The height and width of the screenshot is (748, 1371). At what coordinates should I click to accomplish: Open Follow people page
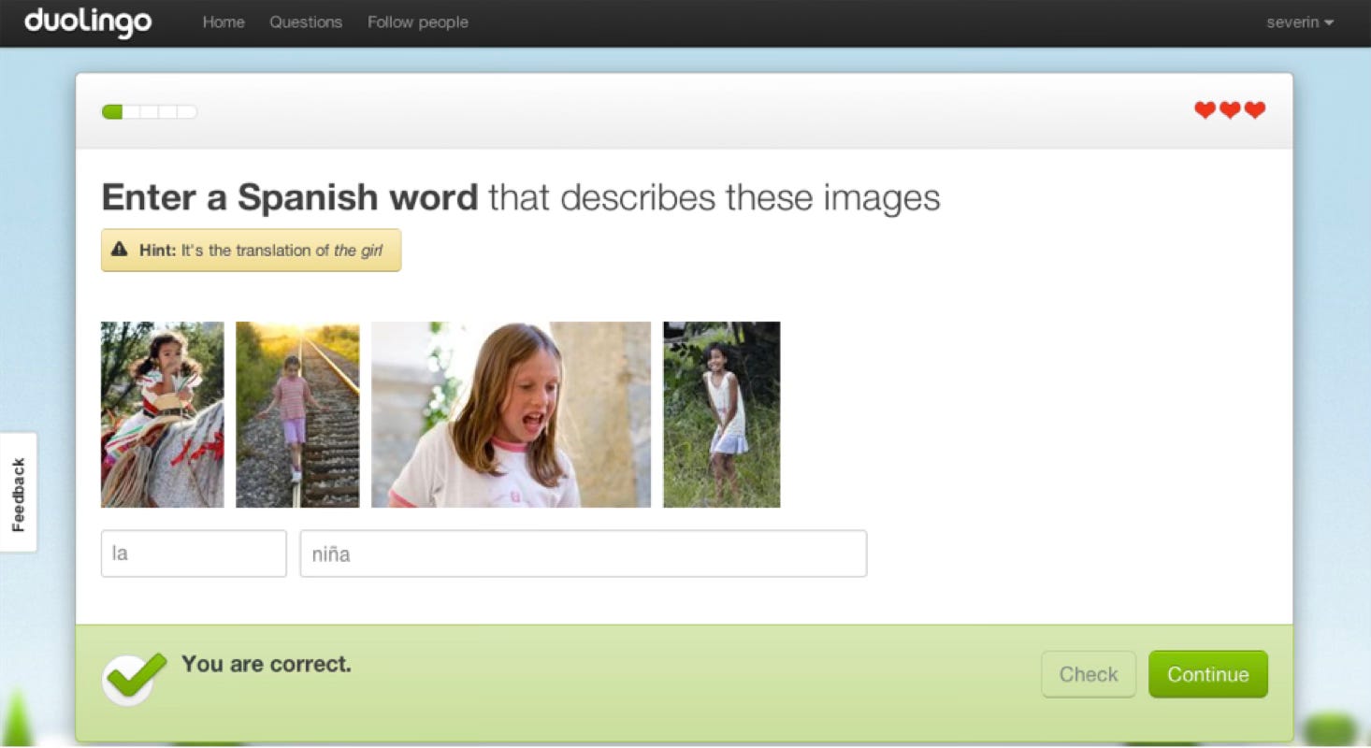tap(417, 22)
